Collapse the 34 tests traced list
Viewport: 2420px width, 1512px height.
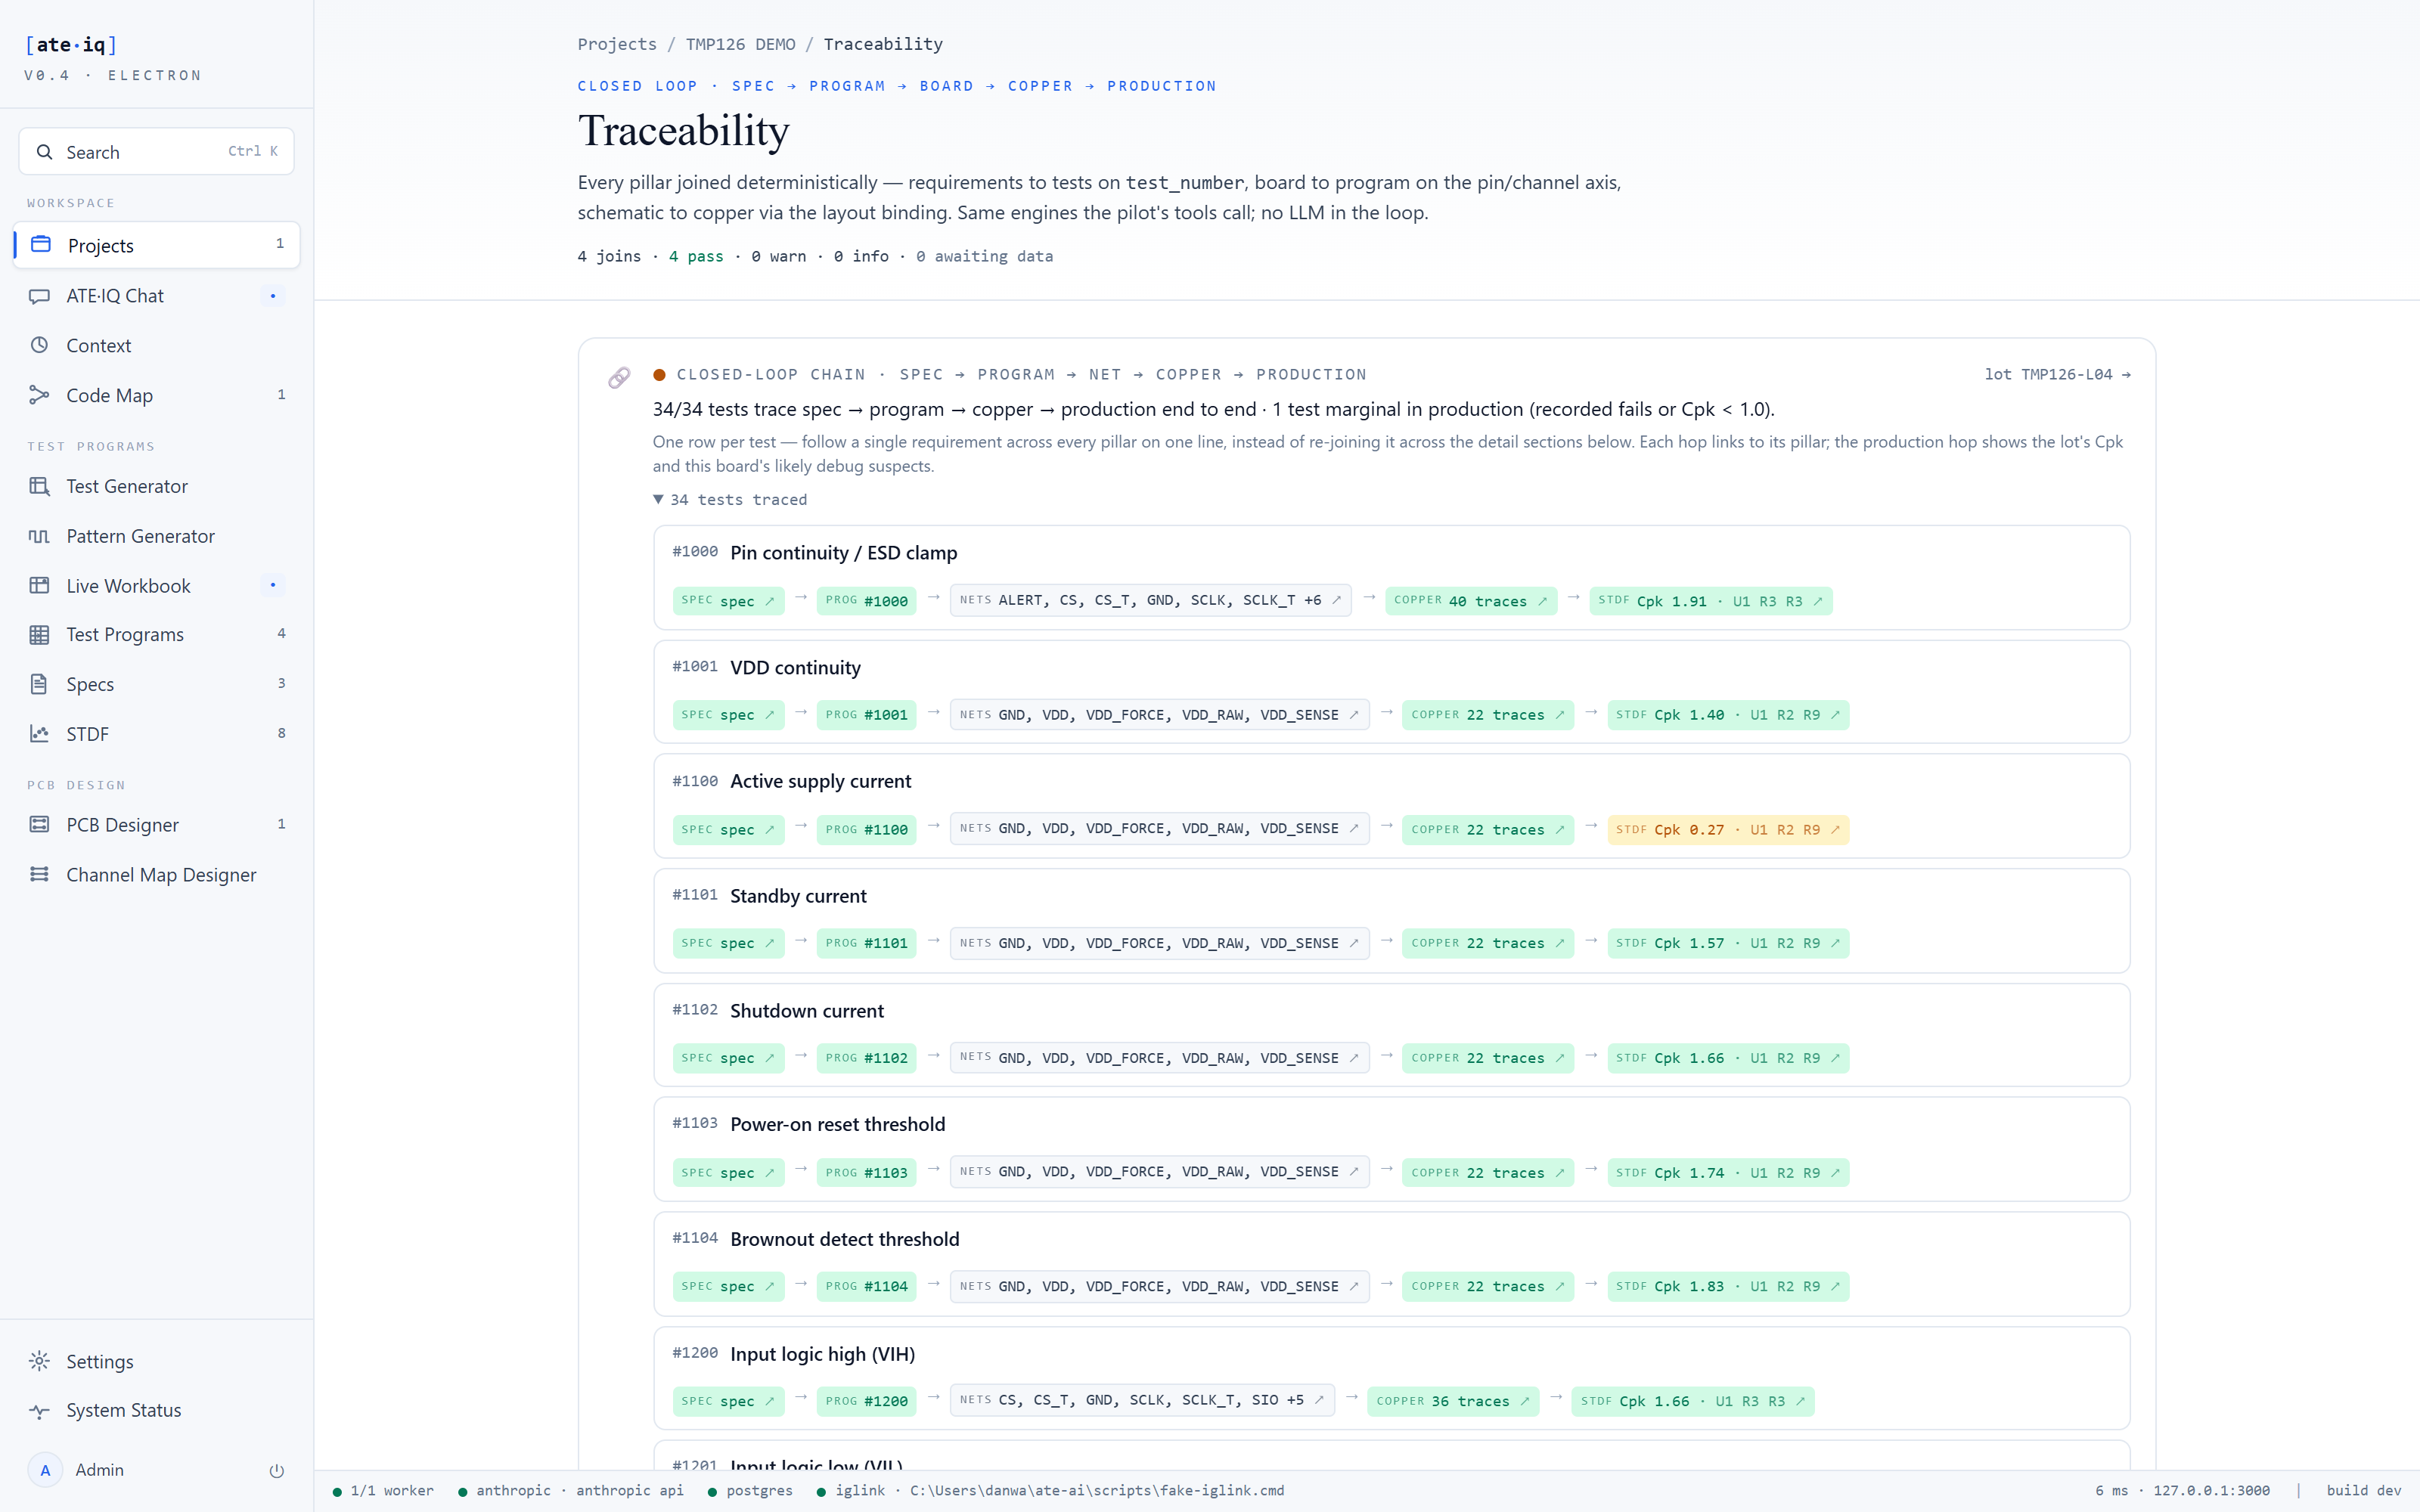(730, 500)
